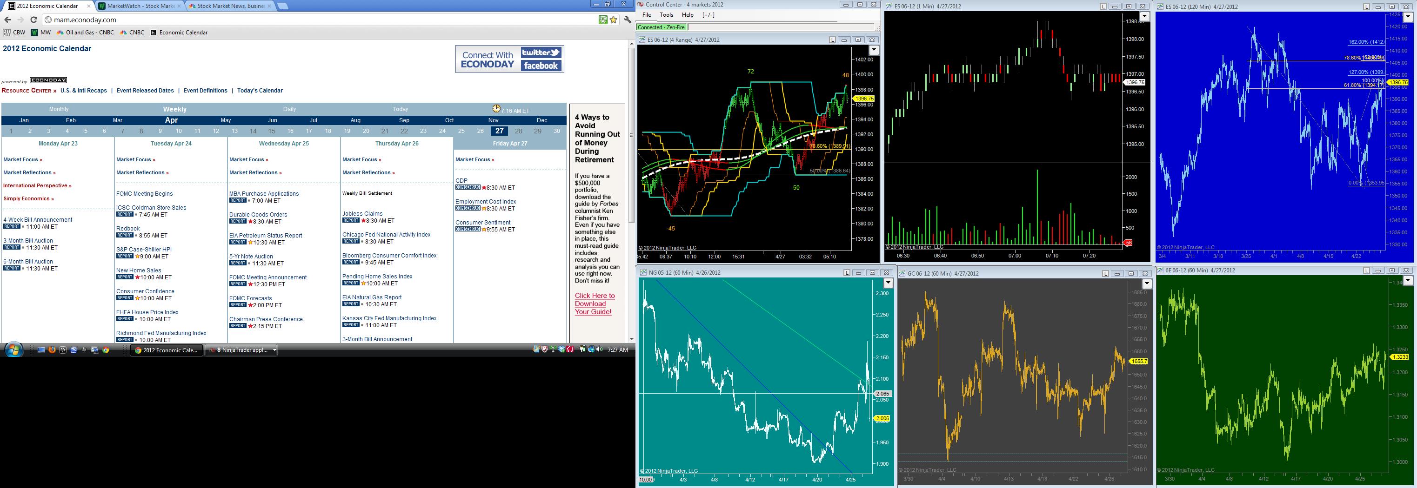This screenshot has height=488, width=1417.
Task: Click the Facebook button in Econoday banner
Action: point(541,66)
